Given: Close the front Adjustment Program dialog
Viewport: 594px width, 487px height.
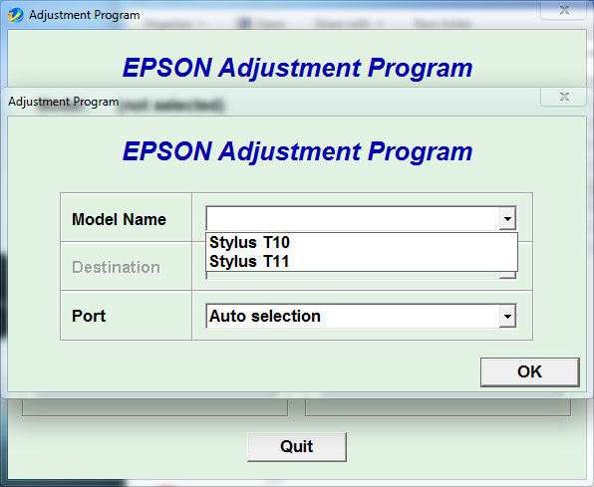Looking at the screenshot, I should [564, 97].
